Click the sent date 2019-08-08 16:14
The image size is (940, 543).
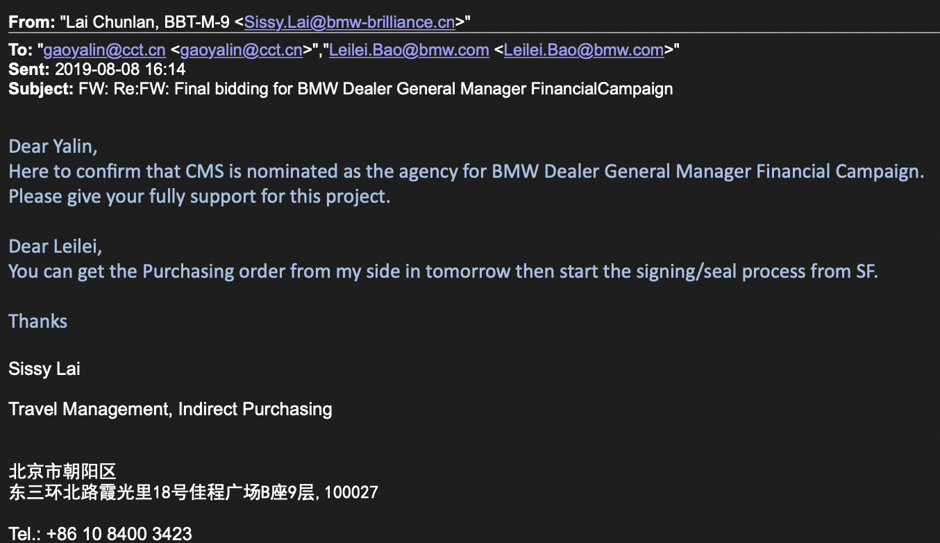pos(119,69)
